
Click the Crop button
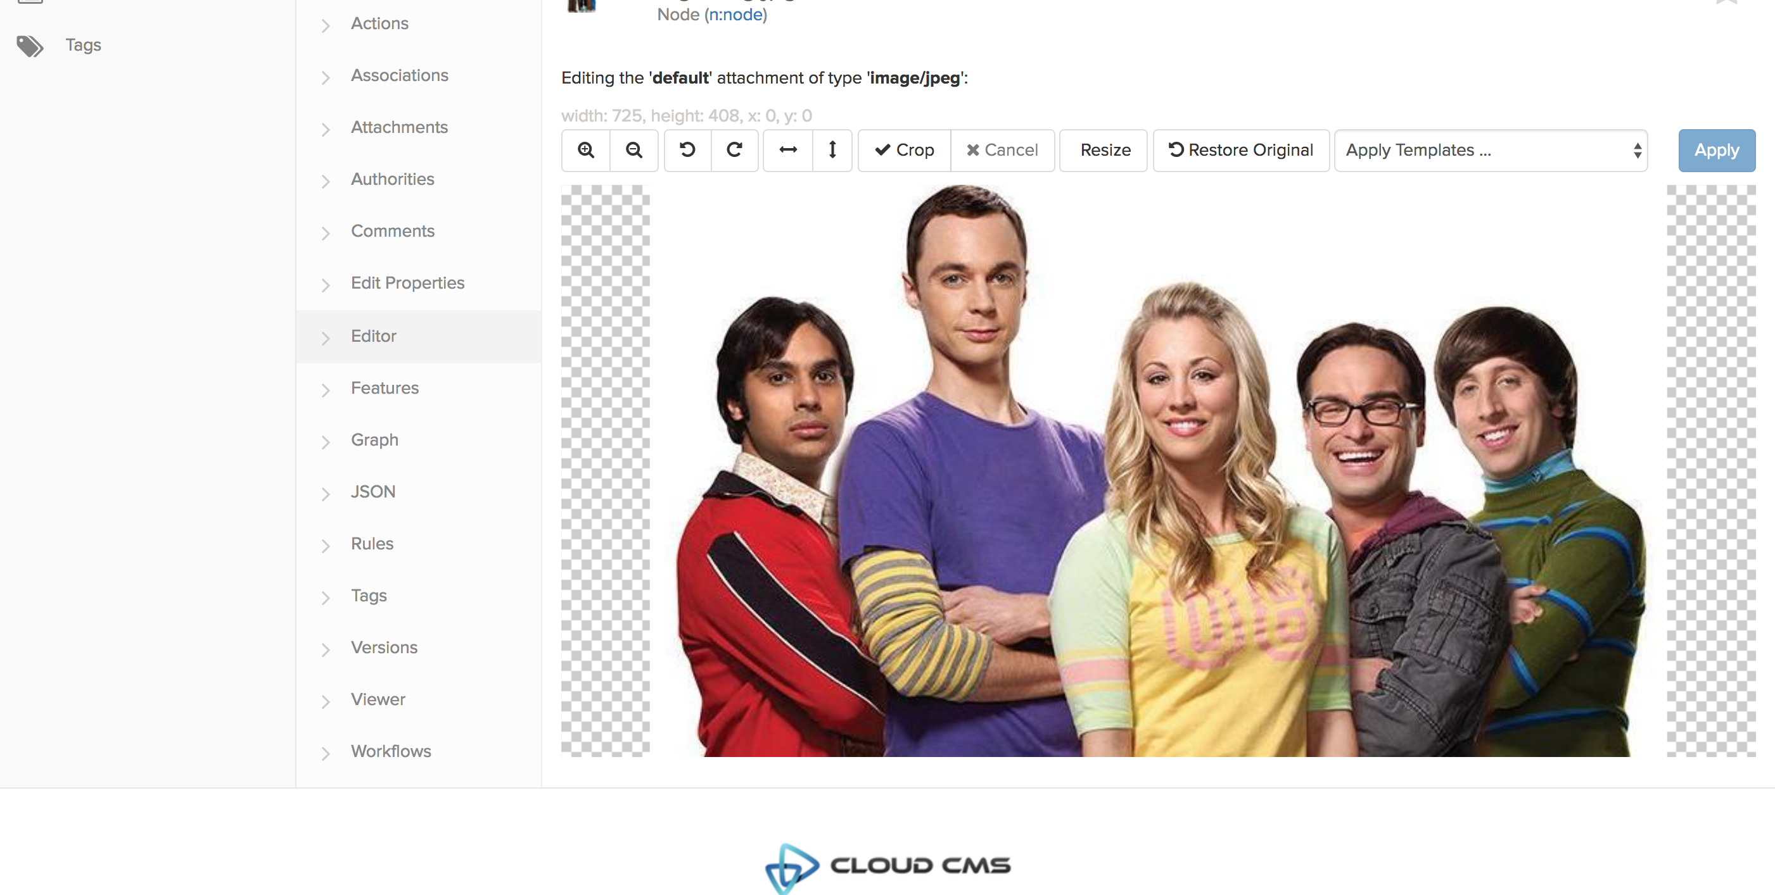(x=905, y=149)
